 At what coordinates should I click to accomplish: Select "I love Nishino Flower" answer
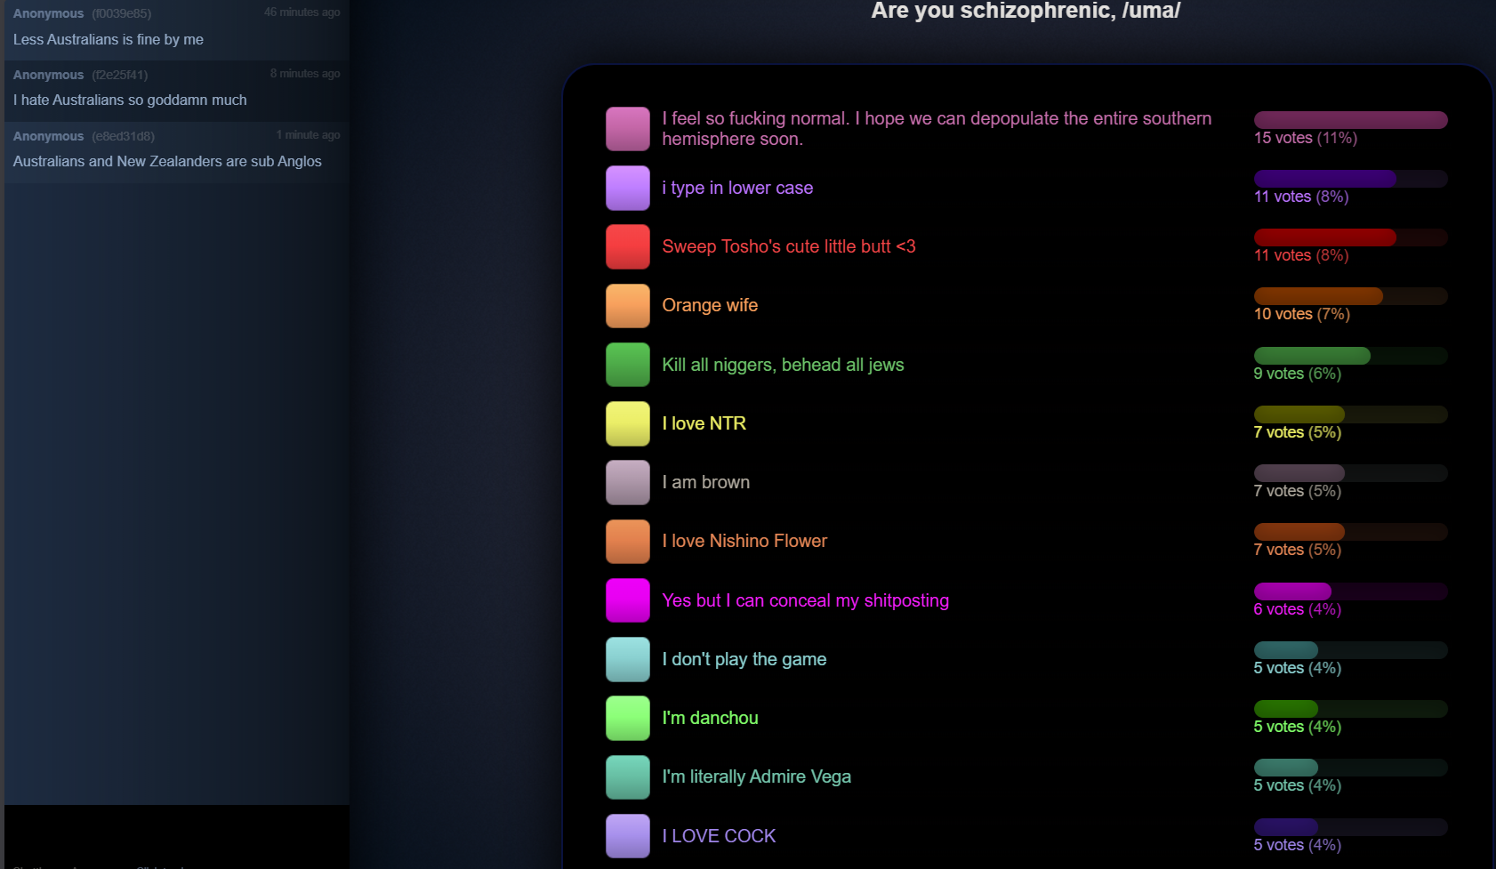point(744,541)
